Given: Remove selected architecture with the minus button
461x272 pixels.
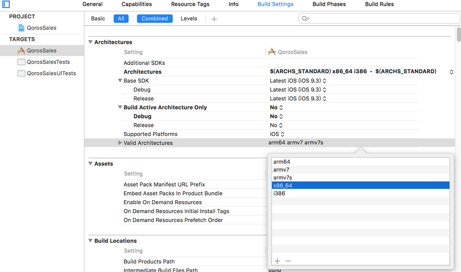Looking at the screenshot, I should click(288, 261).
